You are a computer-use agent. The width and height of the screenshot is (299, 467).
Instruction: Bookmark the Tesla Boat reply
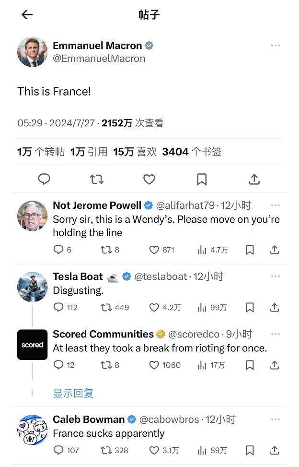[250, 307]
